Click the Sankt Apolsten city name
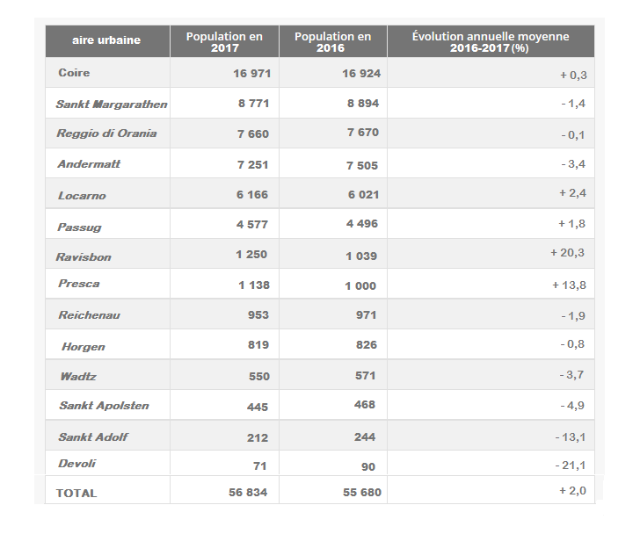Viewport: 640px width, 534px height. (104, 406)
